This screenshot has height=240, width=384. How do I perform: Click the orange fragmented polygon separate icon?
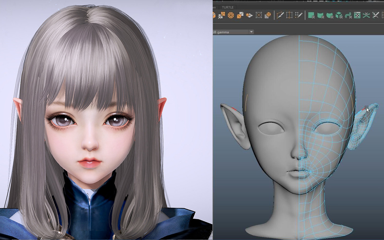coord(222,15)
